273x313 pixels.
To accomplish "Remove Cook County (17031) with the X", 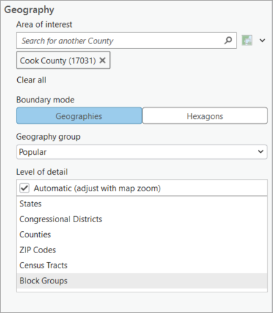I will pos(102,61).
